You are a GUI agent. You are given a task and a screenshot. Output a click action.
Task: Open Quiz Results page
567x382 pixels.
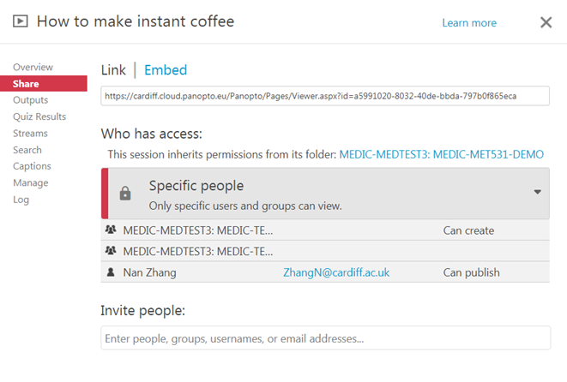(x=39, y=116)
